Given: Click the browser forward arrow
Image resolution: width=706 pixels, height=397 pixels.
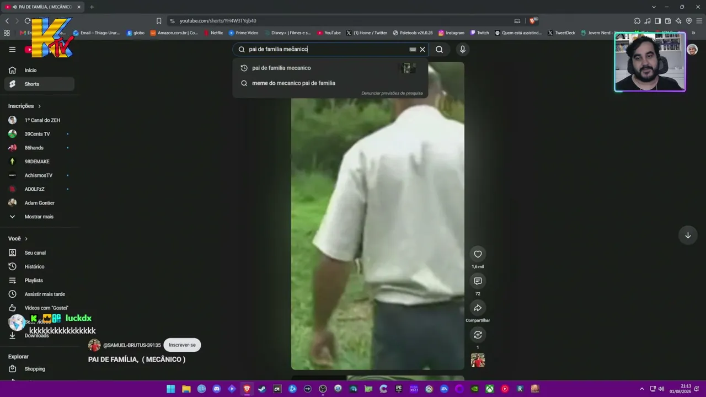Looking at the screenshot, I should (17, 21).
